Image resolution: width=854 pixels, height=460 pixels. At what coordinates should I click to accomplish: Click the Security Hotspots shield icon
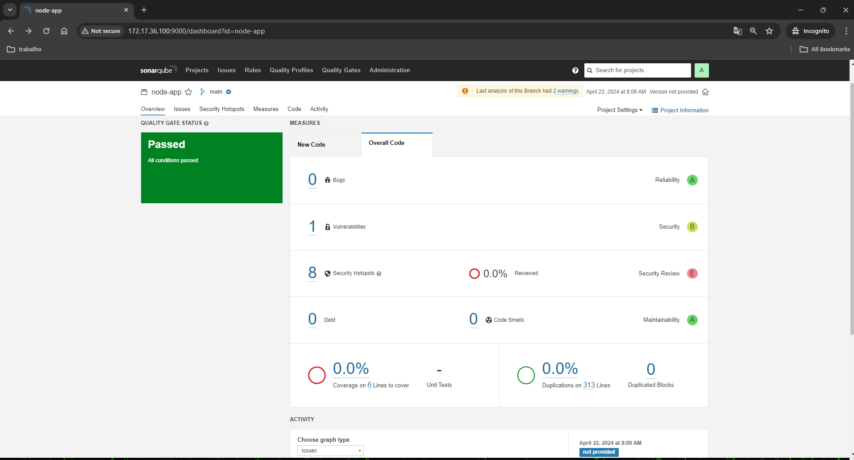tap(328, 274)
